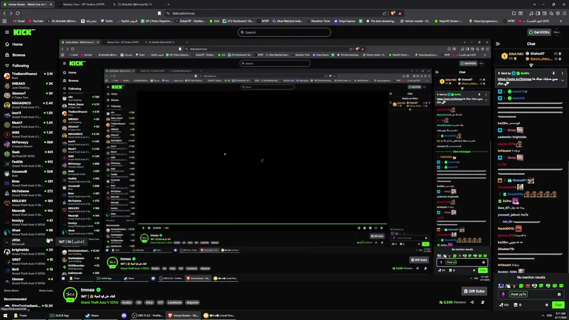Click the KICK logo

click(24, 32)
